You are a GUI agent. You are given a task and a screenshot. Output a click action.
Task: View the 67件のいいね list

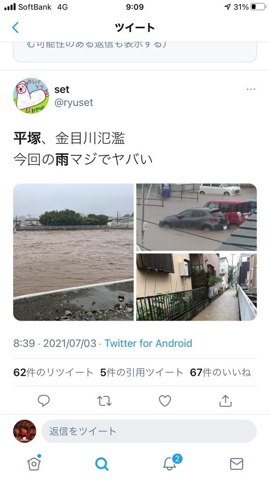click(x=220, y=372)
